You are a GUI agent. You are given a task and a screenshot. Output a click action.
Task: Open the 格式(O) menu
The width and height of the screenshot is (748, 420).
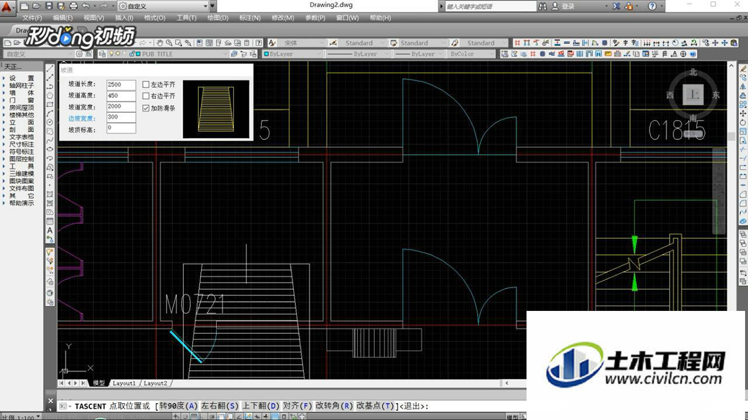click(154, 17)
